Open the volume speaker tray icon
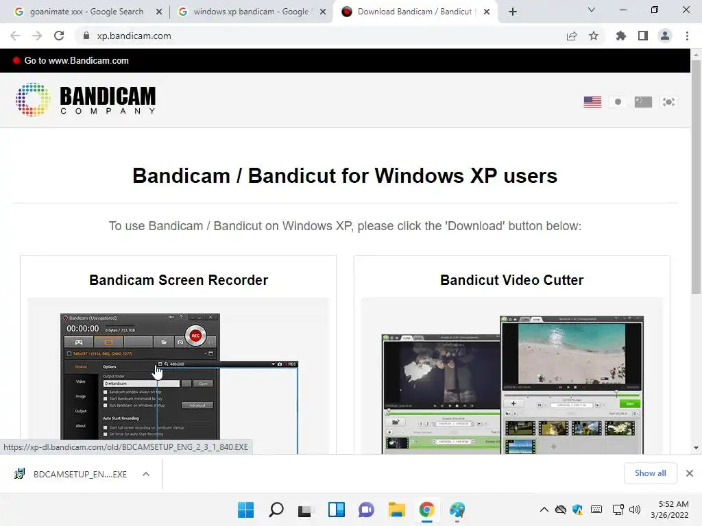This screenshot has height=526, width=702. [x=634, y=510]
